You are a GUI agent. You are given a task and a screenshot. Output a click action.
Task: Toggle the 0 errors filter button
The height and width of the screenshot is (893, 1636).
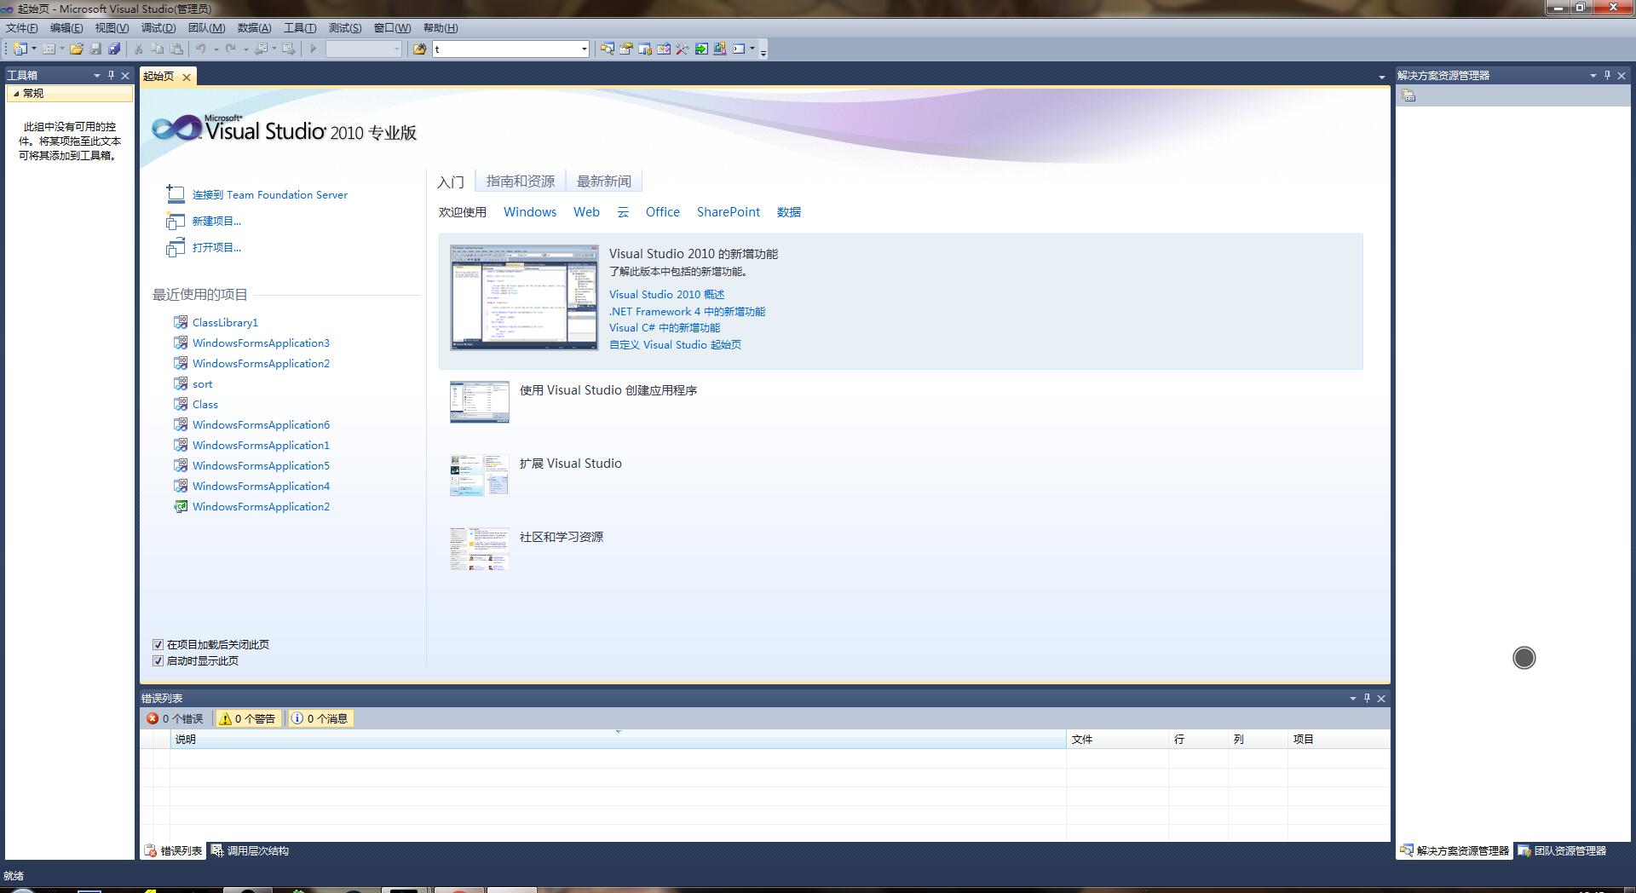(176, 719)
